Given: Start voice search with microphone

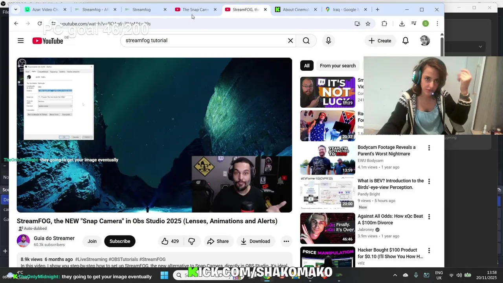Looking at the screenshot, I should pos(329,40).
